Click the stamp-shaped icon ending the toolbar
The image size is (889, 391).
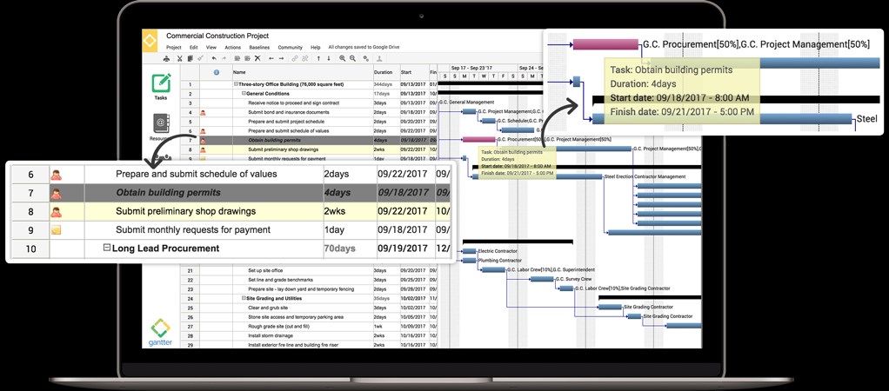click(x=379, y=58)
